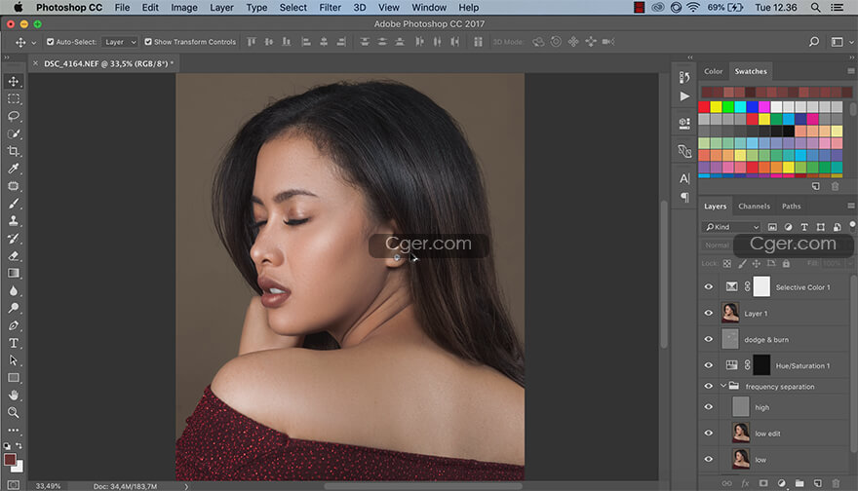Choose the Hand tool
Image resolution: width=858 pixels, height=491 pixels.
(x=14, y=396)
